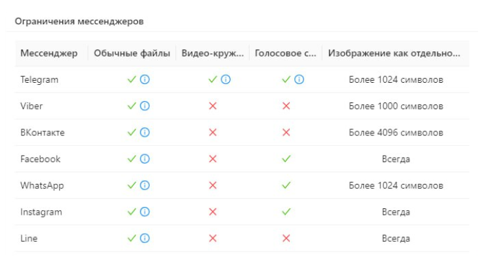Click red cross for Line voice messages

point(286,238)
